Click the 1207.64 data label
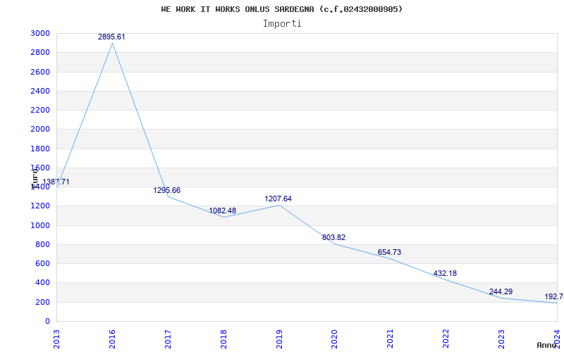Viewport: 564px width, 352px height. 278,199
